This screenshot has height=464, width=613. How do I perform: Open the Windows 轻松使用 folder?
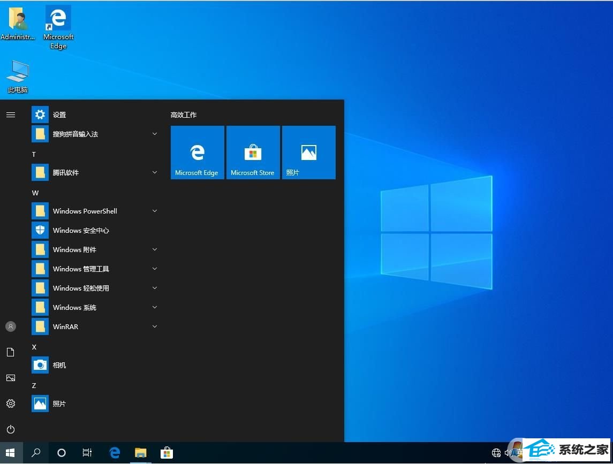pos(96,288)
